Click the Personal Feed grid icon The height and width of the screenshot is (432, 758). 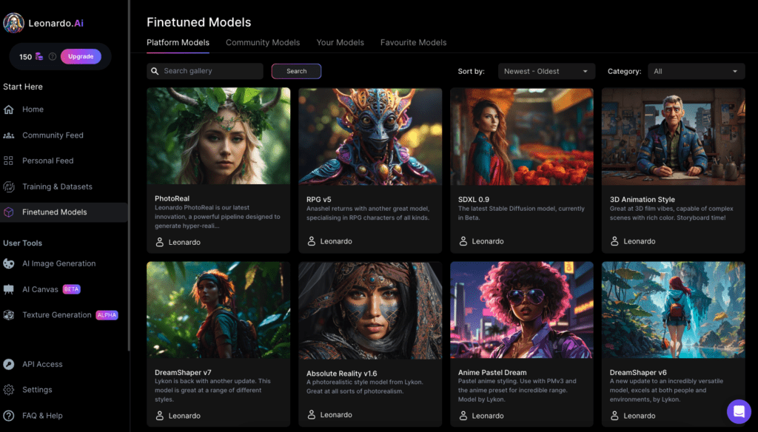9,161
